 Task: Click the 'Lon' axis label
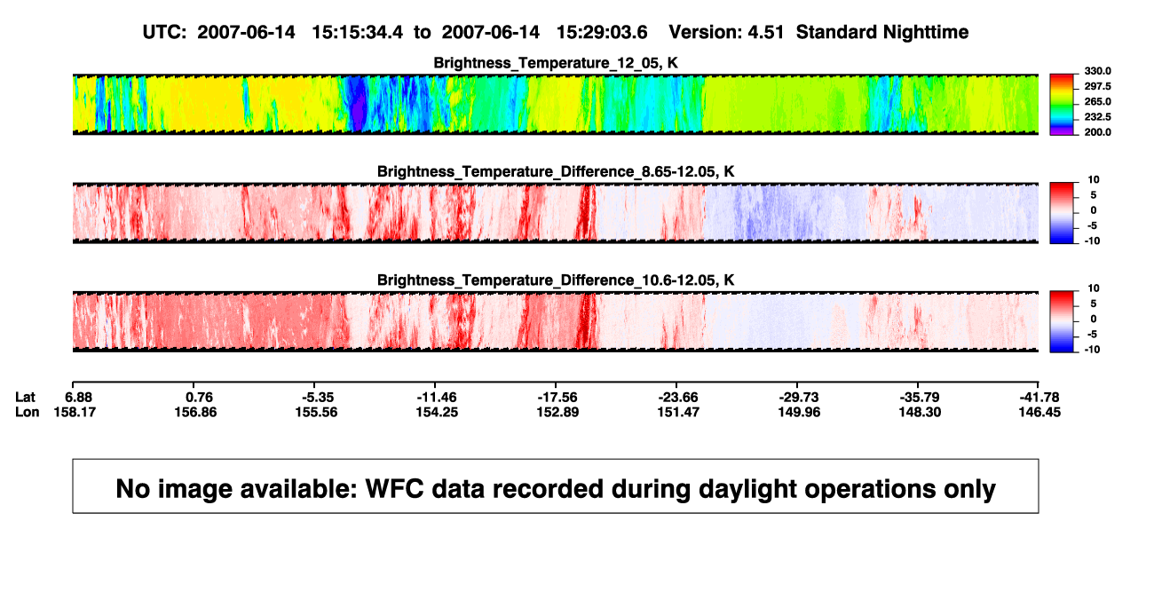[28, 412]
